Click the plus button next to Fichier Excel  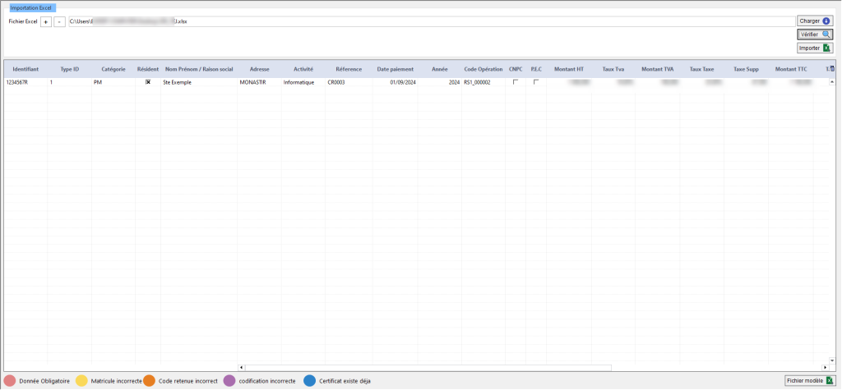pyautogui.click(x=46, y=21)
